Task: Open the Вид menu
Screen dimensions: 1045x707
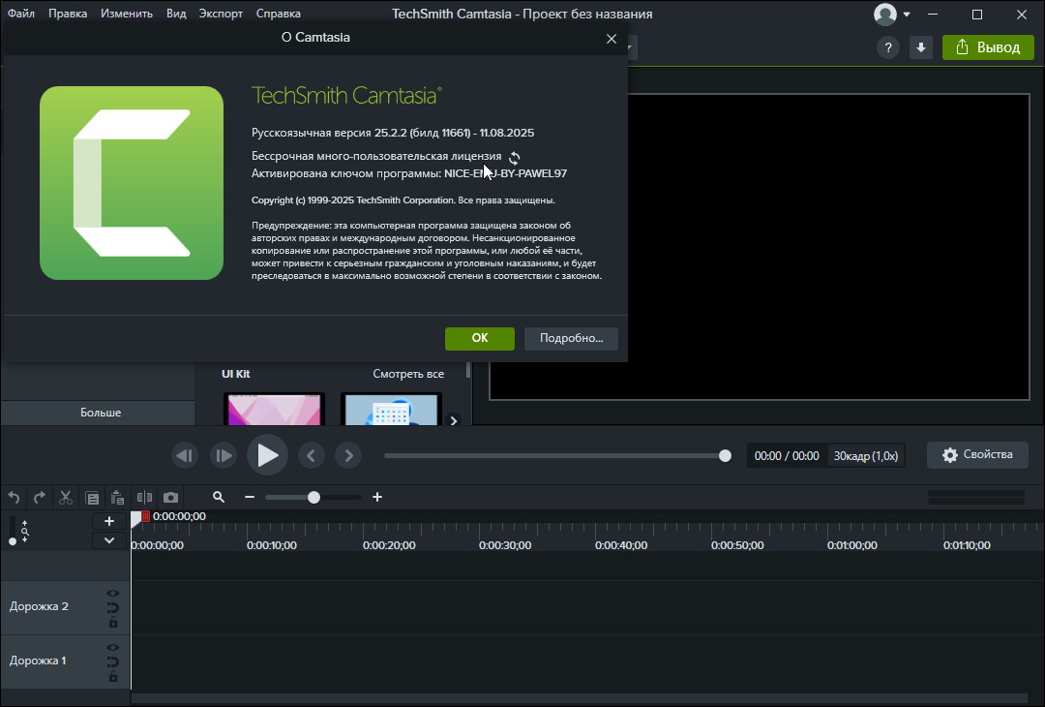Action: 176,14
